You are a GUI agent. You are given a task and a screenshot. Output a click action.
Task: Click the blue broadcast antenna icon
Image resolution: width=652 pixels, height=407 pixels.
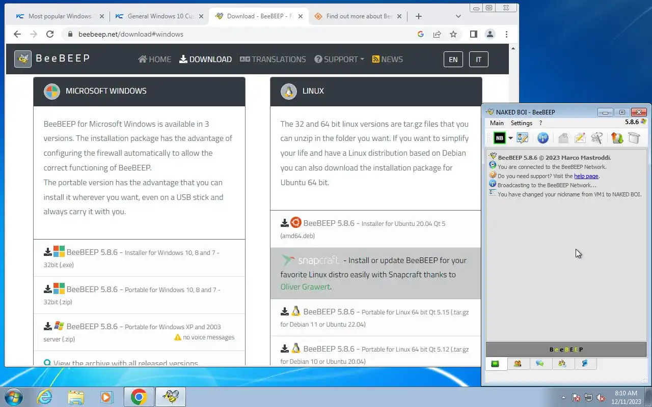tap(542, 138)
